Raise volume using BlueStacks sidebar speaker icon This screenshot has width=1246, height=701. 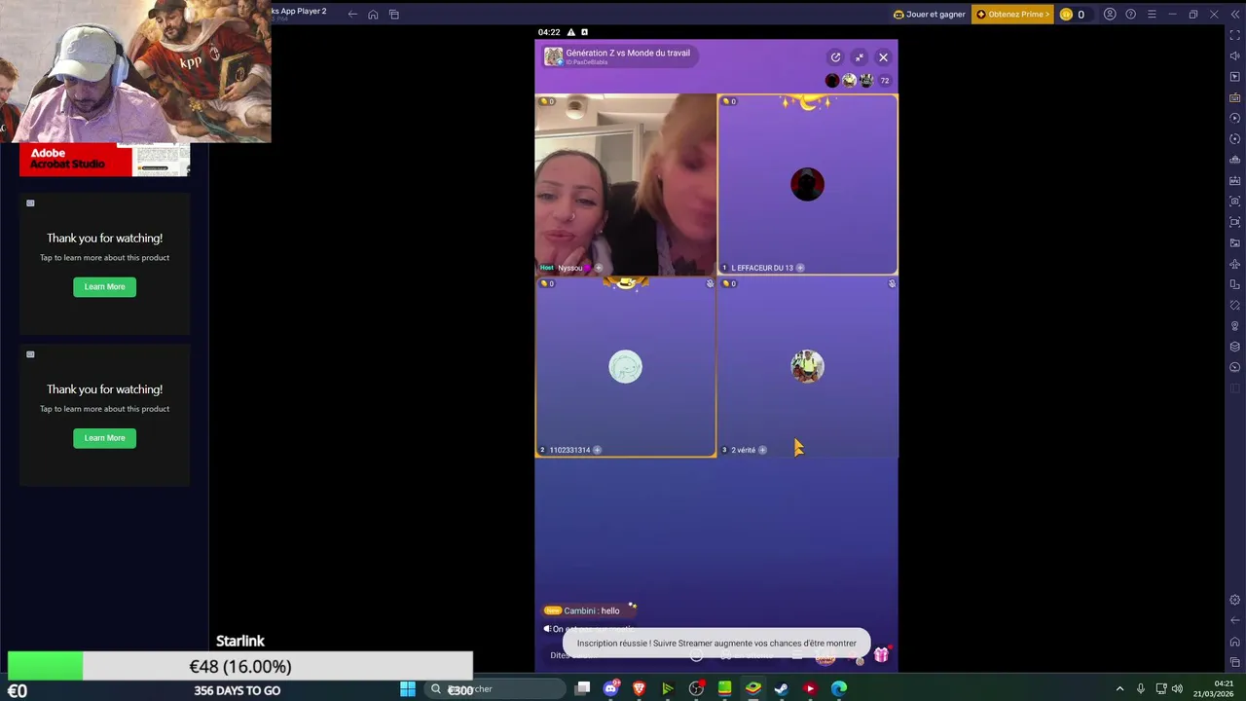pos(1234,55)
